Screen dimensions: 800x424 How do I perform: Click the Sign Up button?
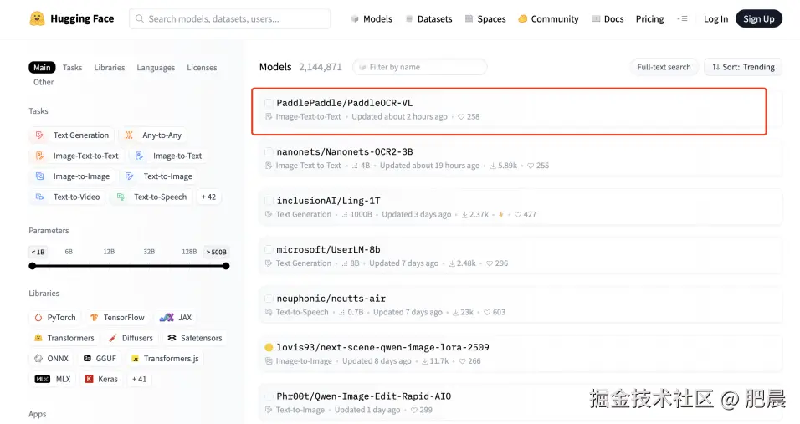[x=759, y=19]
